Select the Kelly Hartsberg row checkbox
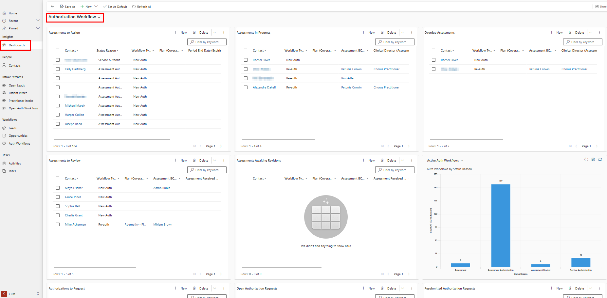The width and height of the screenshot is (607, 298). click(x=58, y=69)
